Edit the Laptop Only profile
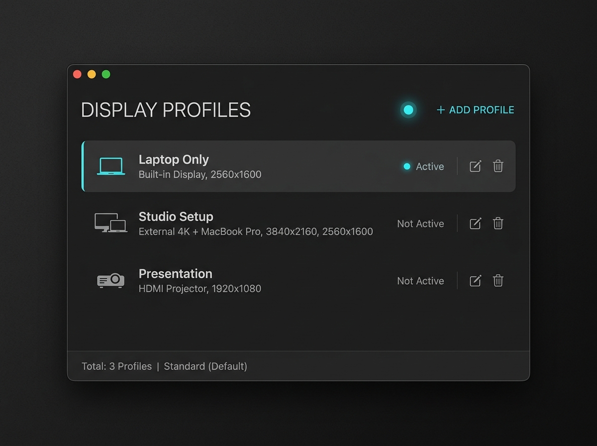The image size is (597, 446). click(476, 166)
